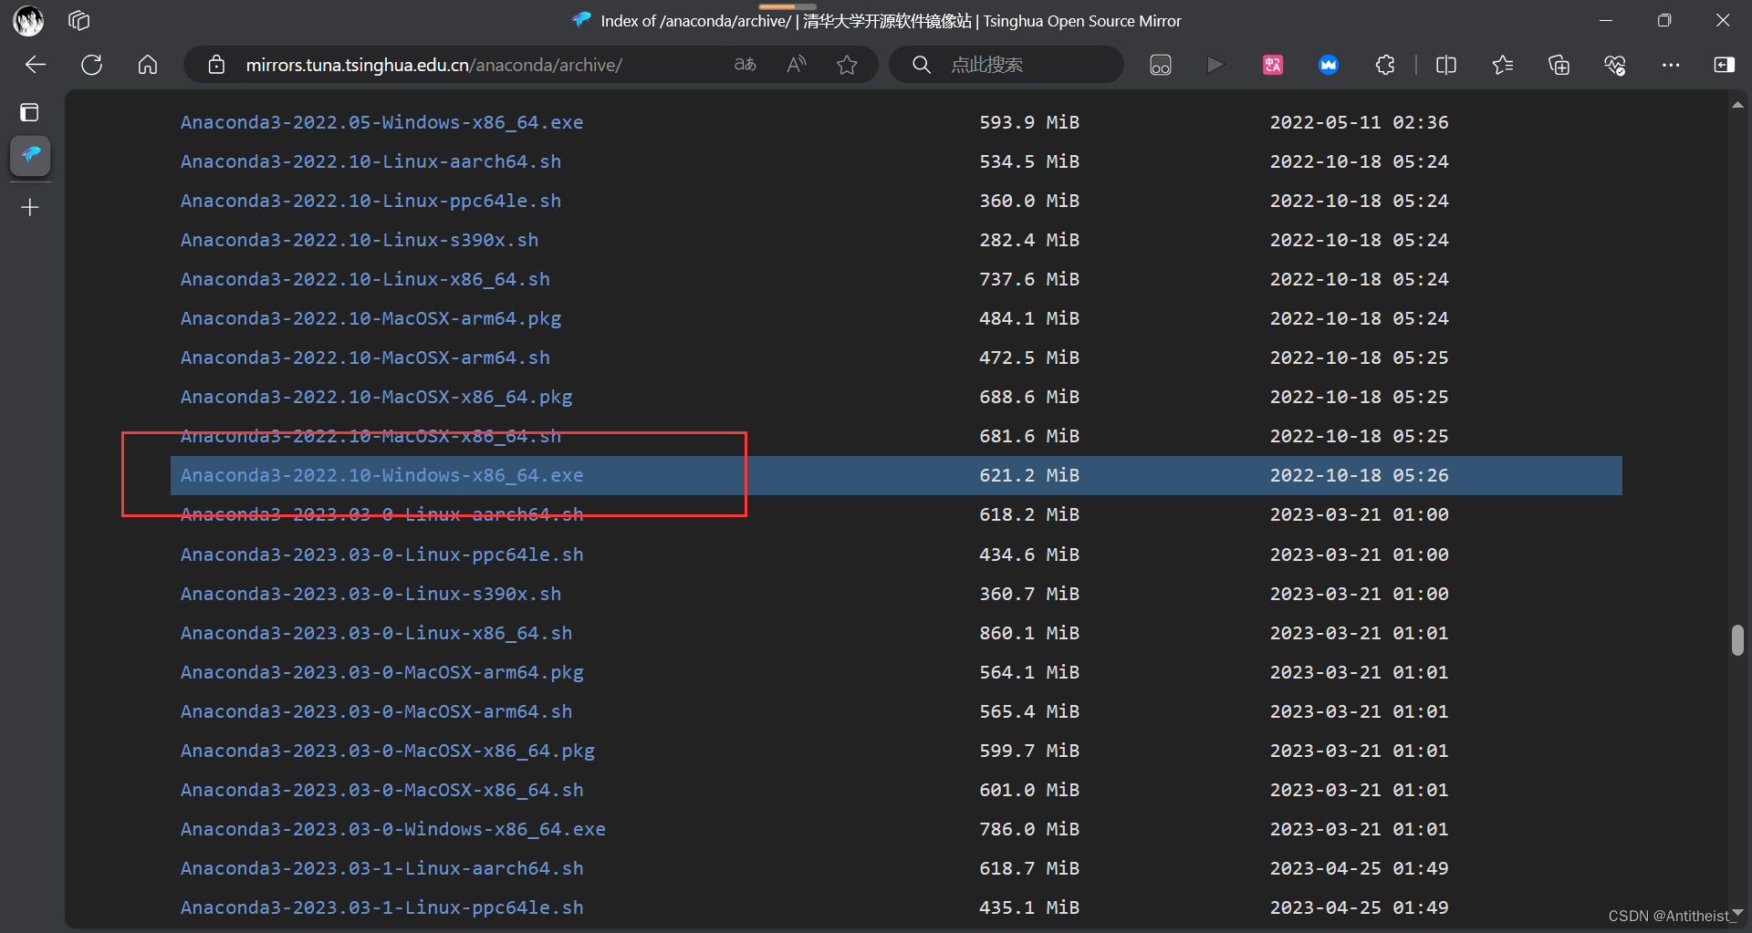Click date 2022-05-11 02:36
1752x933 pixels.
[1359, 122]
